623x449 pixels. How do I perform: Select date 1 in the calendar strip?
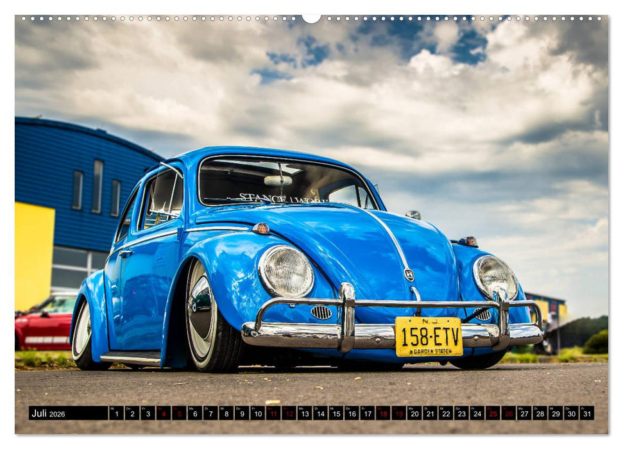(x=115, y=415)
